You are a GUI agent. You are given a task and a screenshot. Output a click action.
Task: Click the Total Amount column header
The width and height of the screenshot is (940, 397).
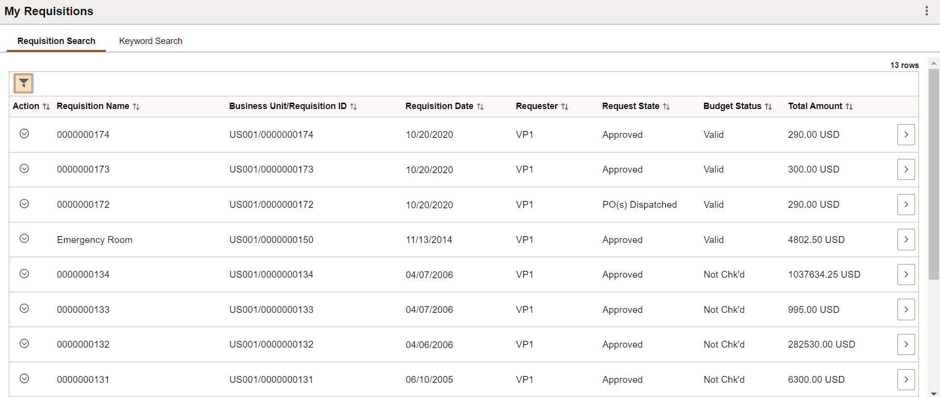tap(815, 106)
